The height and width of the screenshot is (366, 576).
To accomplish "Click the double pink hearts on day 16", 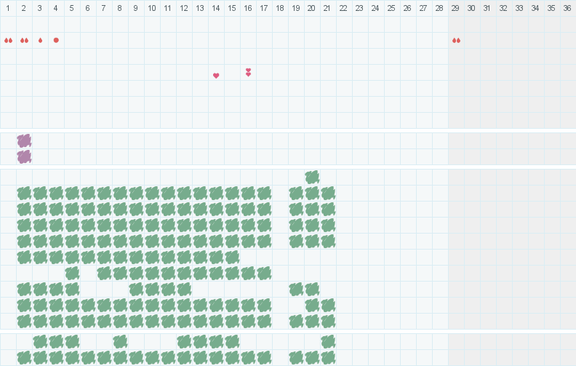I will pos(248,72).
